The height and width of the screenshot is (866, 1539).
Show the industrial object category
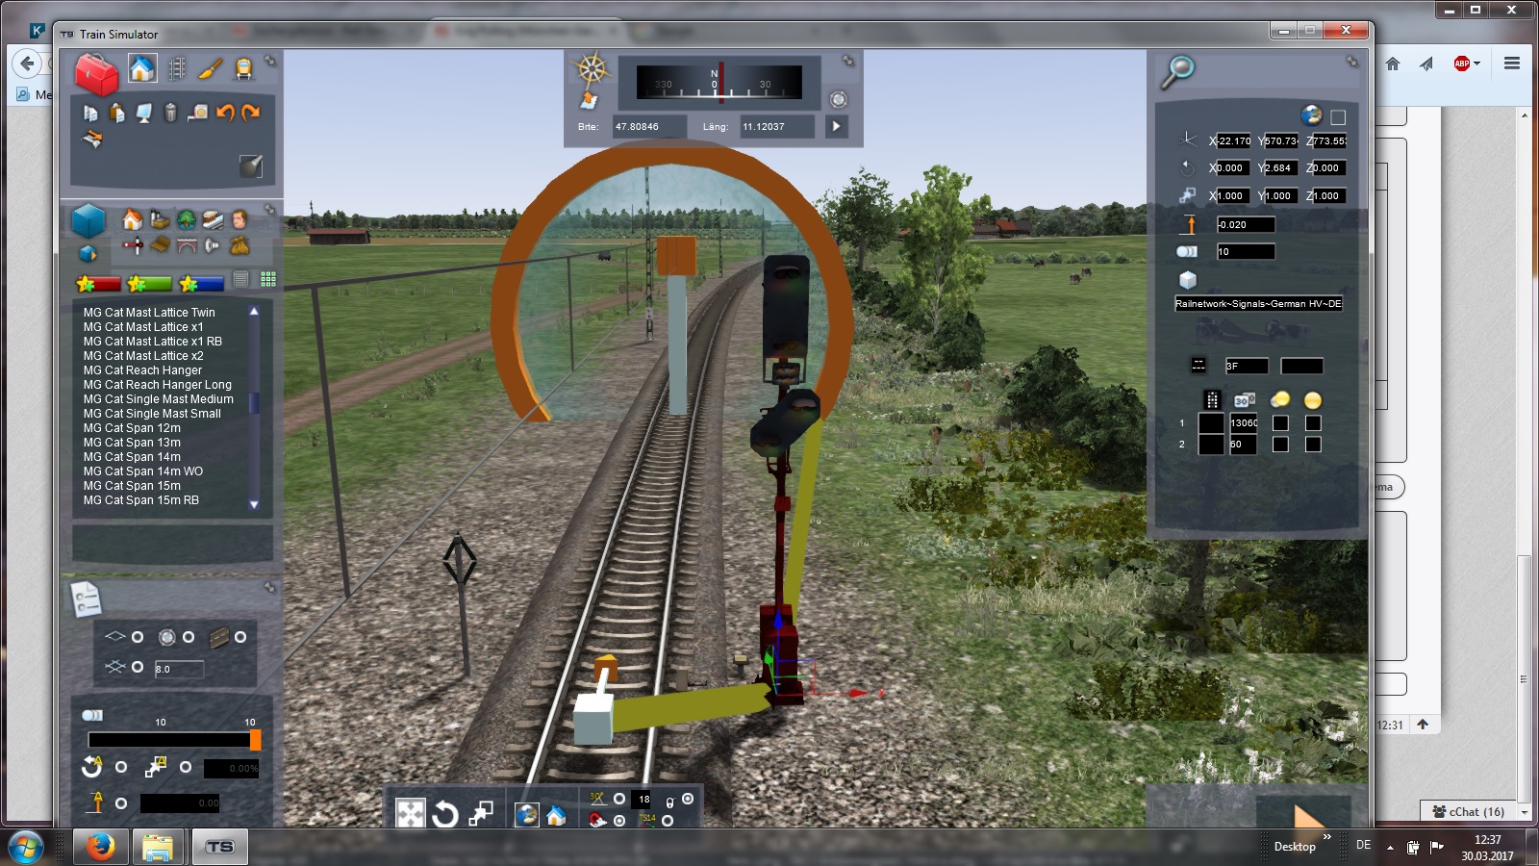pyautogui.click(x=160, y=220)
